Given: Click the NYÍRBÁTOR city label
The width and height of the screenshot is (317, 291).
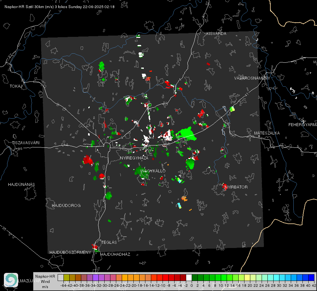Looking at the screenshot, I should point(236,187).
